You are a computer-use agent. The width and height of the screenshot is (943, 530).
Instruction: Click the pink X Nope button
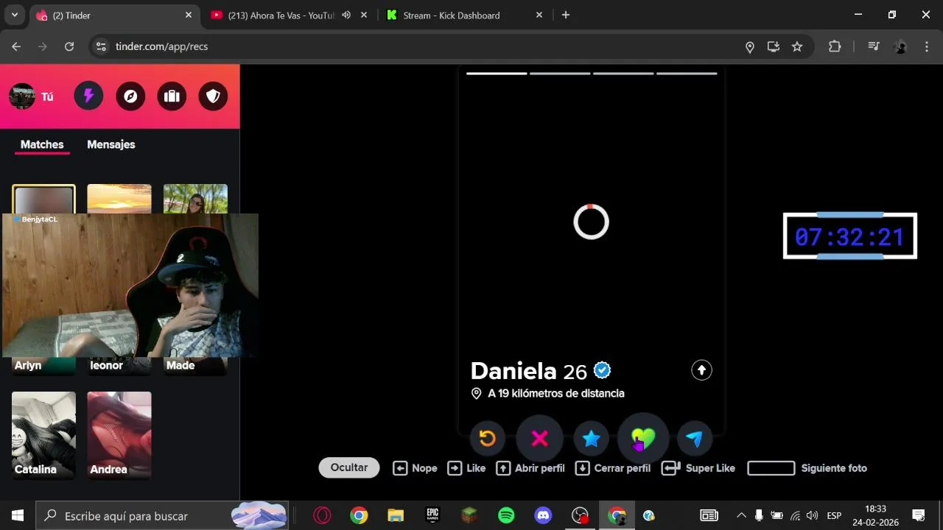[540, 439]
